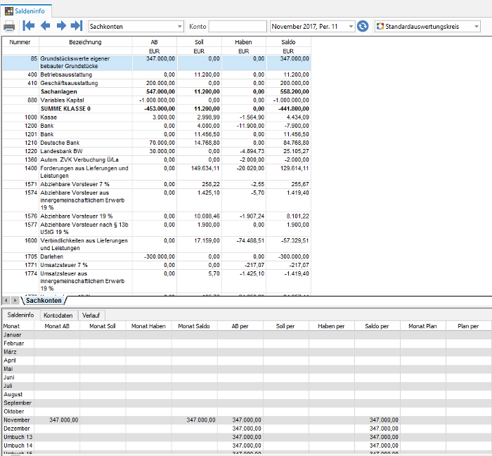Image resolution: width=492 pixels, height=456 pixels.
Task: Click the Saldo per column header
Action: [377, 326]
